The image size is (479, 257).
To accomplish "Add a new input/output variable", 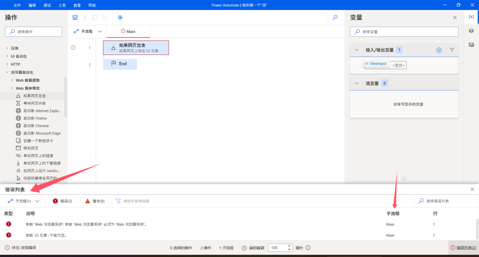I will coord(439,50).
